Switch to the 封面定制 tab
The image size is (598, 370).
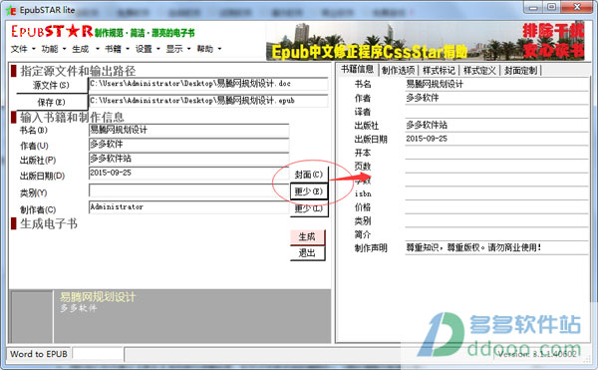[x=520, y=70]
